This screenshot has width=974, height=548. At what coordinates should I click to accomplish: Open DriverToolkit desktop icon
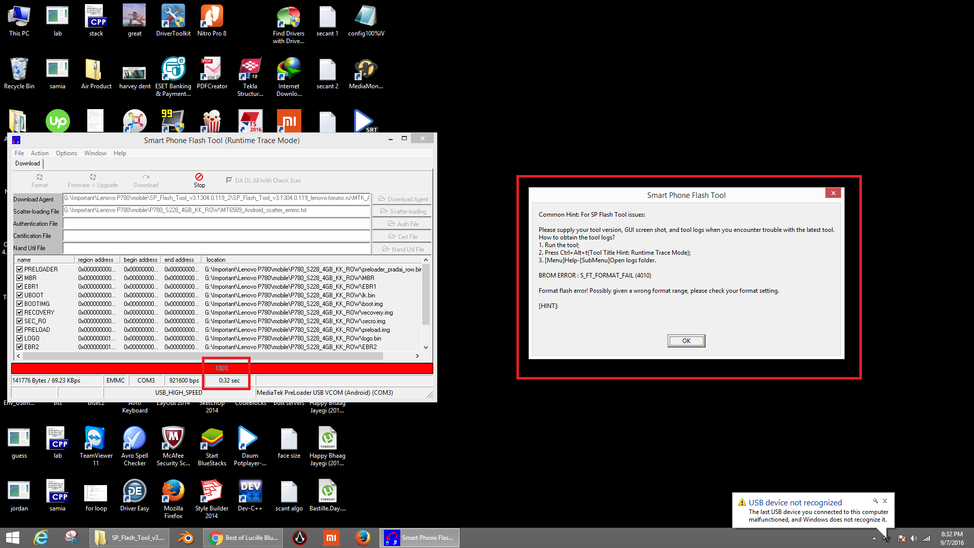pyautogui.click(x=173, y=21)
